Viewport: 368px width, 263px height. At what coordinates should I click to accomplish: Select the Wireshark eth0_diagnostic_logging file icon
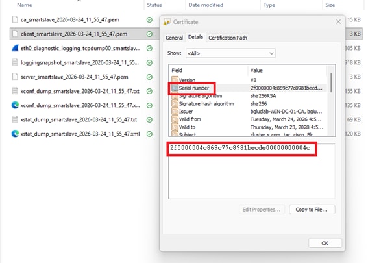[15, 48]
